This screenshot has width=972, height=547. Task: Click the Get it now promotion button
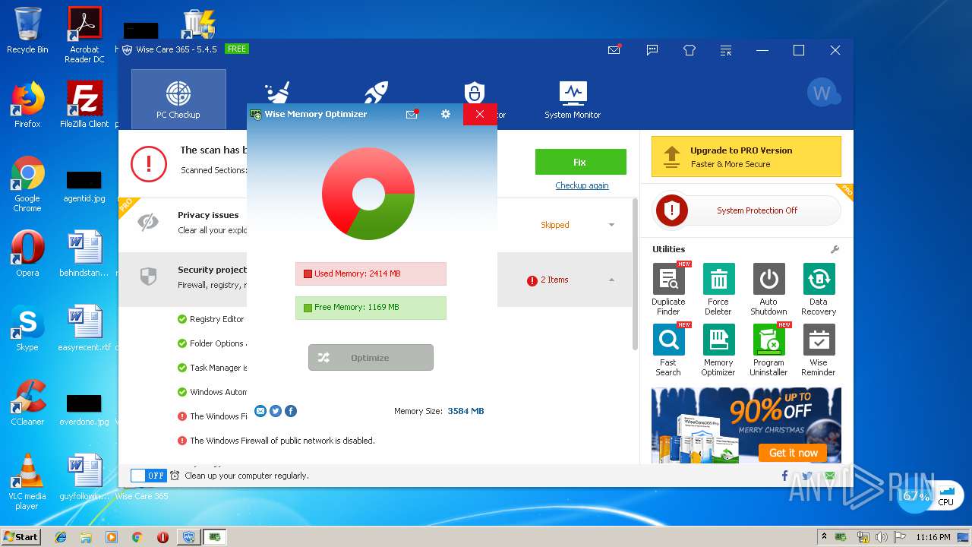793,453
